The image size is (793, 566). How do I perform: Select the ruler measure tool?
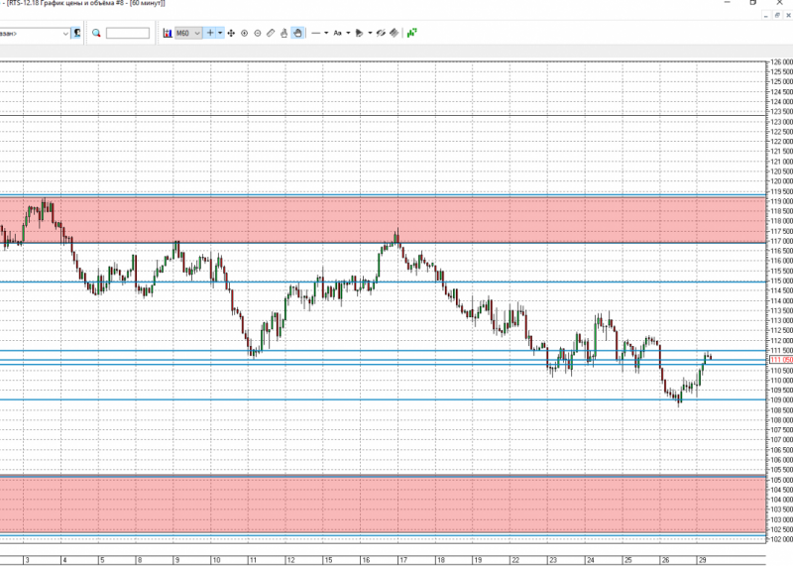pos(271,34)
